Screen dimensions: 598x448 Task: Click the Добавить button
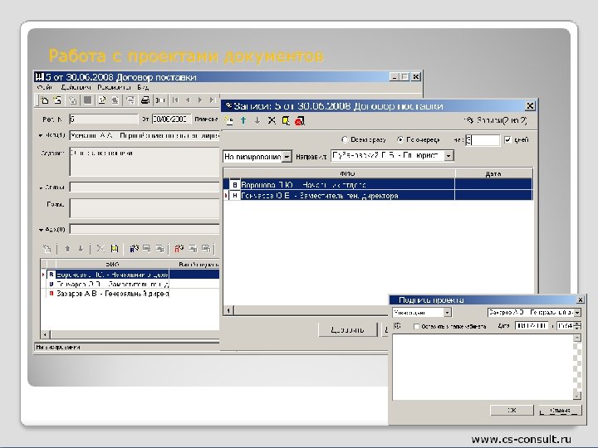(347, 330)
